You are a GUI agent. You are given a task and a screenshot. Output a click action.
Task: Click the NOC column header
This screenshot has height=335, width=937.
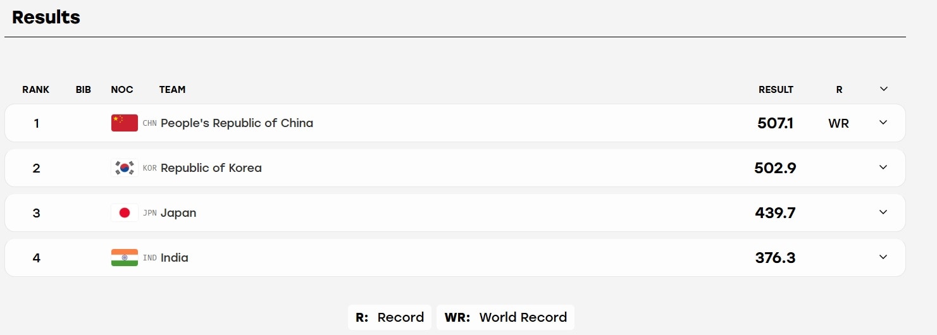coord(122,90)
